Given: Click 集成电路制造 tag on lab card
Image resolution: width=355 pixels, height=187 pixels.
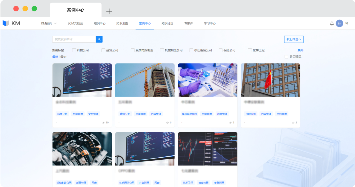Looking at the screenshot, I should point(190,114).
